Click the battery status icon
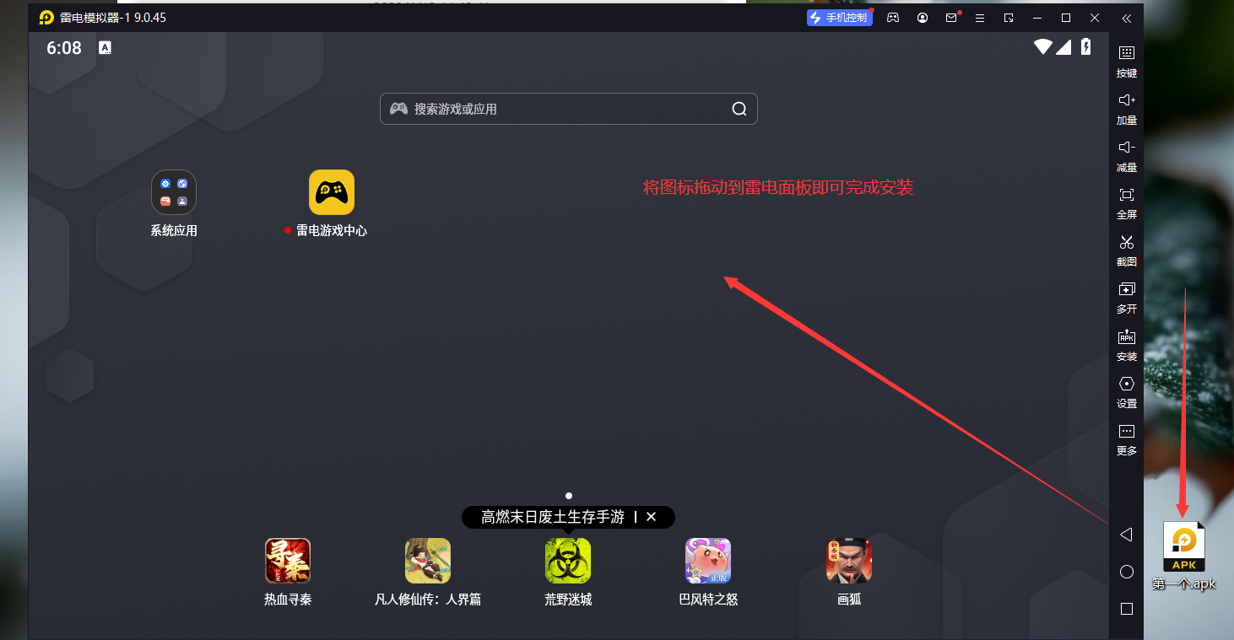 click(1086, 47)
